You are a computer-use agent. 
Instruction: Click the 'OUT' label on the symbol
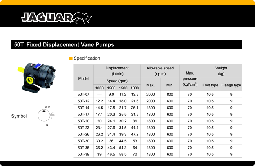47,107
